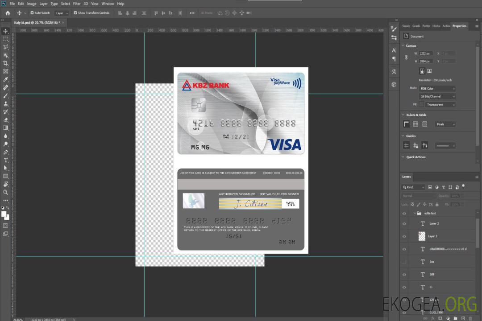This screenshot has width=482, height=321.
Task: Select the Blur tool
Action: pyautogui.click(x=5, y=136)
